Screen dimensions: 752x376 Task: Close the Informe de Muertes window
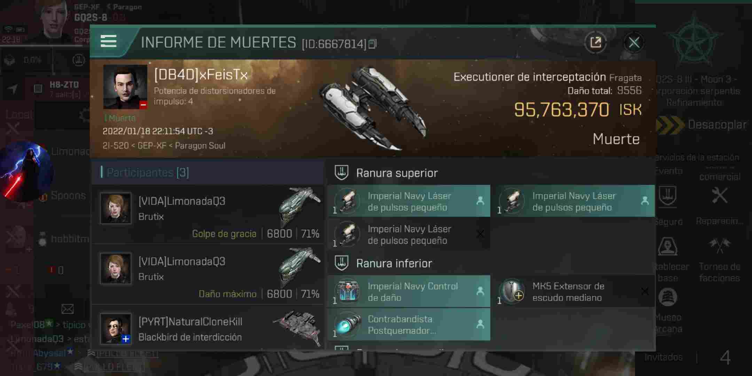[634, 43]
